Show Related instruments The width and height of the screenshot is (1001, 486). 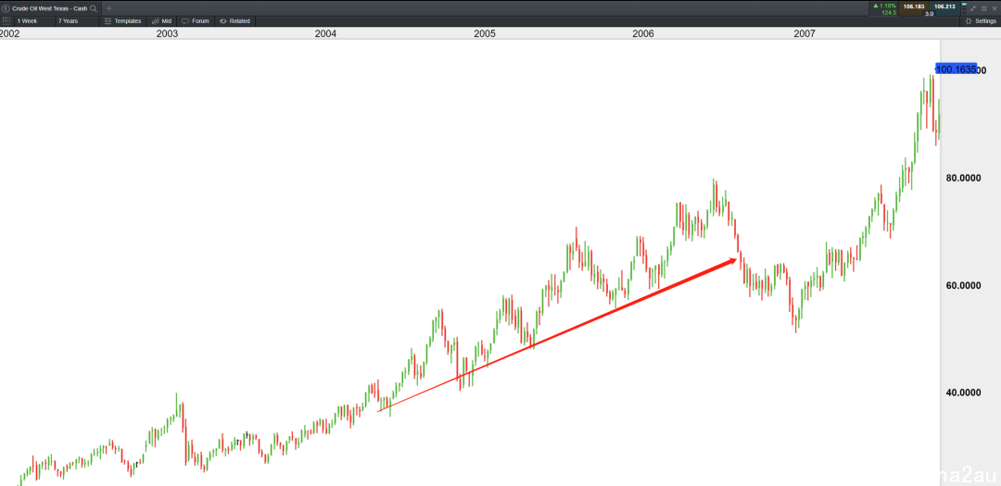click(234, 21)
